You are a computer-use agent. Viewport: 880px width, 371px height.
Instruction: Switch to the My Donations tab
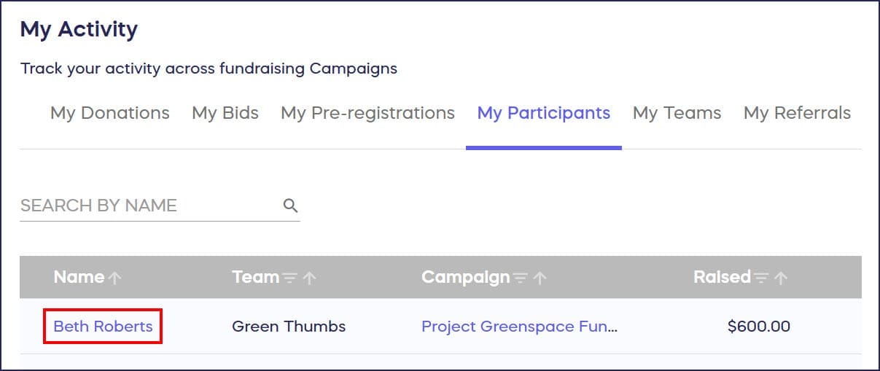[110, 113]
